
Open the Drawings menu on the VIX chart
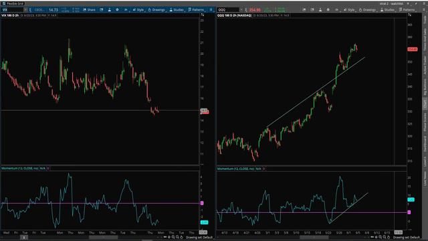pyautogui.click(x=156, y=10)
